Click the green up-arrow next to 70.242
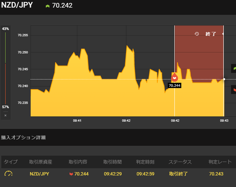 point(48,6)
